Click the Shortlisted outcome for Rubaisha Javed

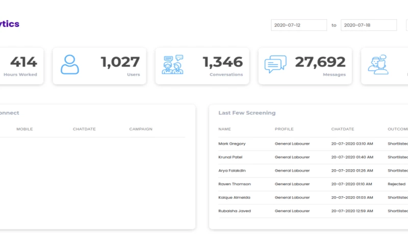coord(398,211)
